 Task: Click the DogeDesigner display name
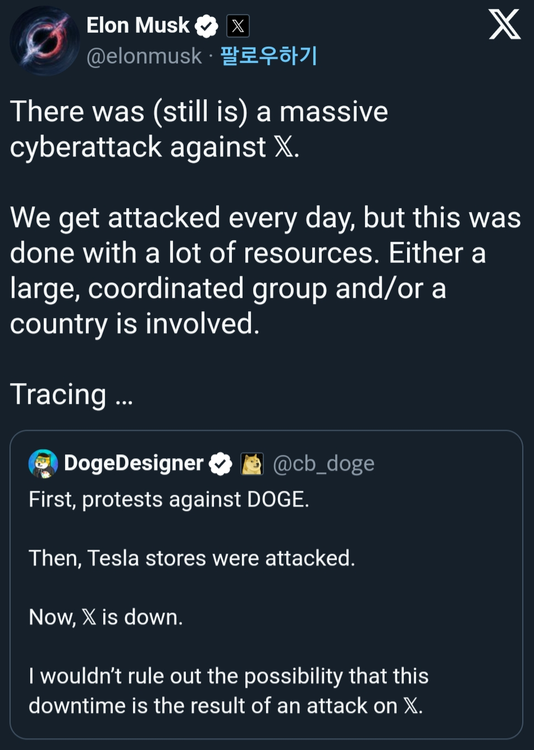coord(134,463)
